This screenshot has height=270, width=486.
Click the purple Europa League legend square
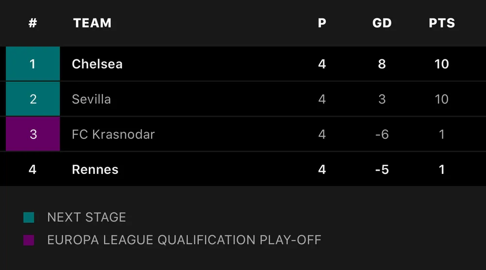pyautogui.click(x=29, y=240)
